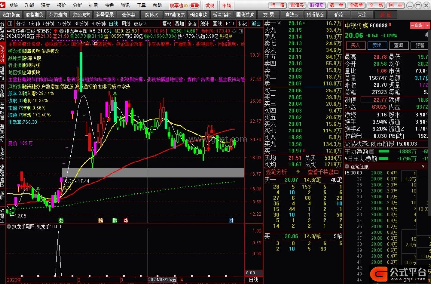Open the 功能 menu
Image resolution: width=431 pixels, height=284 pixels.
(x=29, y=5)
